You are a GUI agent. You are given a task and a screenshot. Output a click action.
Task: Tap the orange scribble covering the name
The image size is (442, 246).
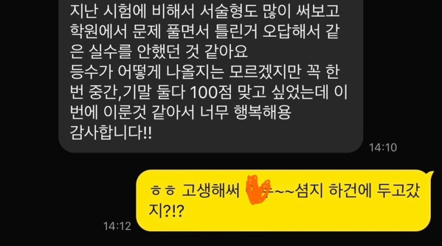(x=257, y=190)
